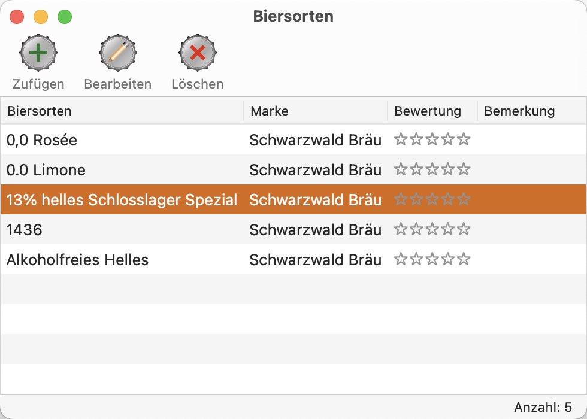Rate Alkoholfreies Helles with four stars
Image resolution: width=587 pixels, height=419 pixels.
tap(448, 259)
